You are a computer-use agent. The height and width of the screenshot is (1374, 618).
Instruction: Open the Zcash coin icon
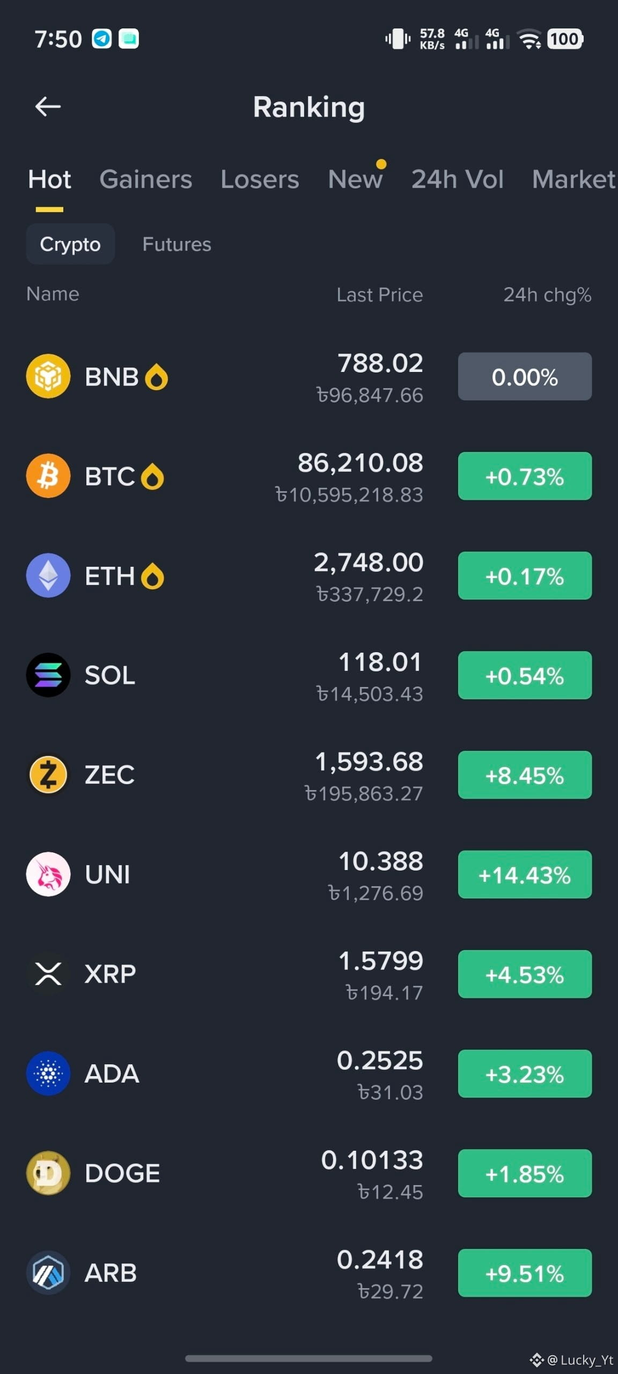(x=48, y=774)
